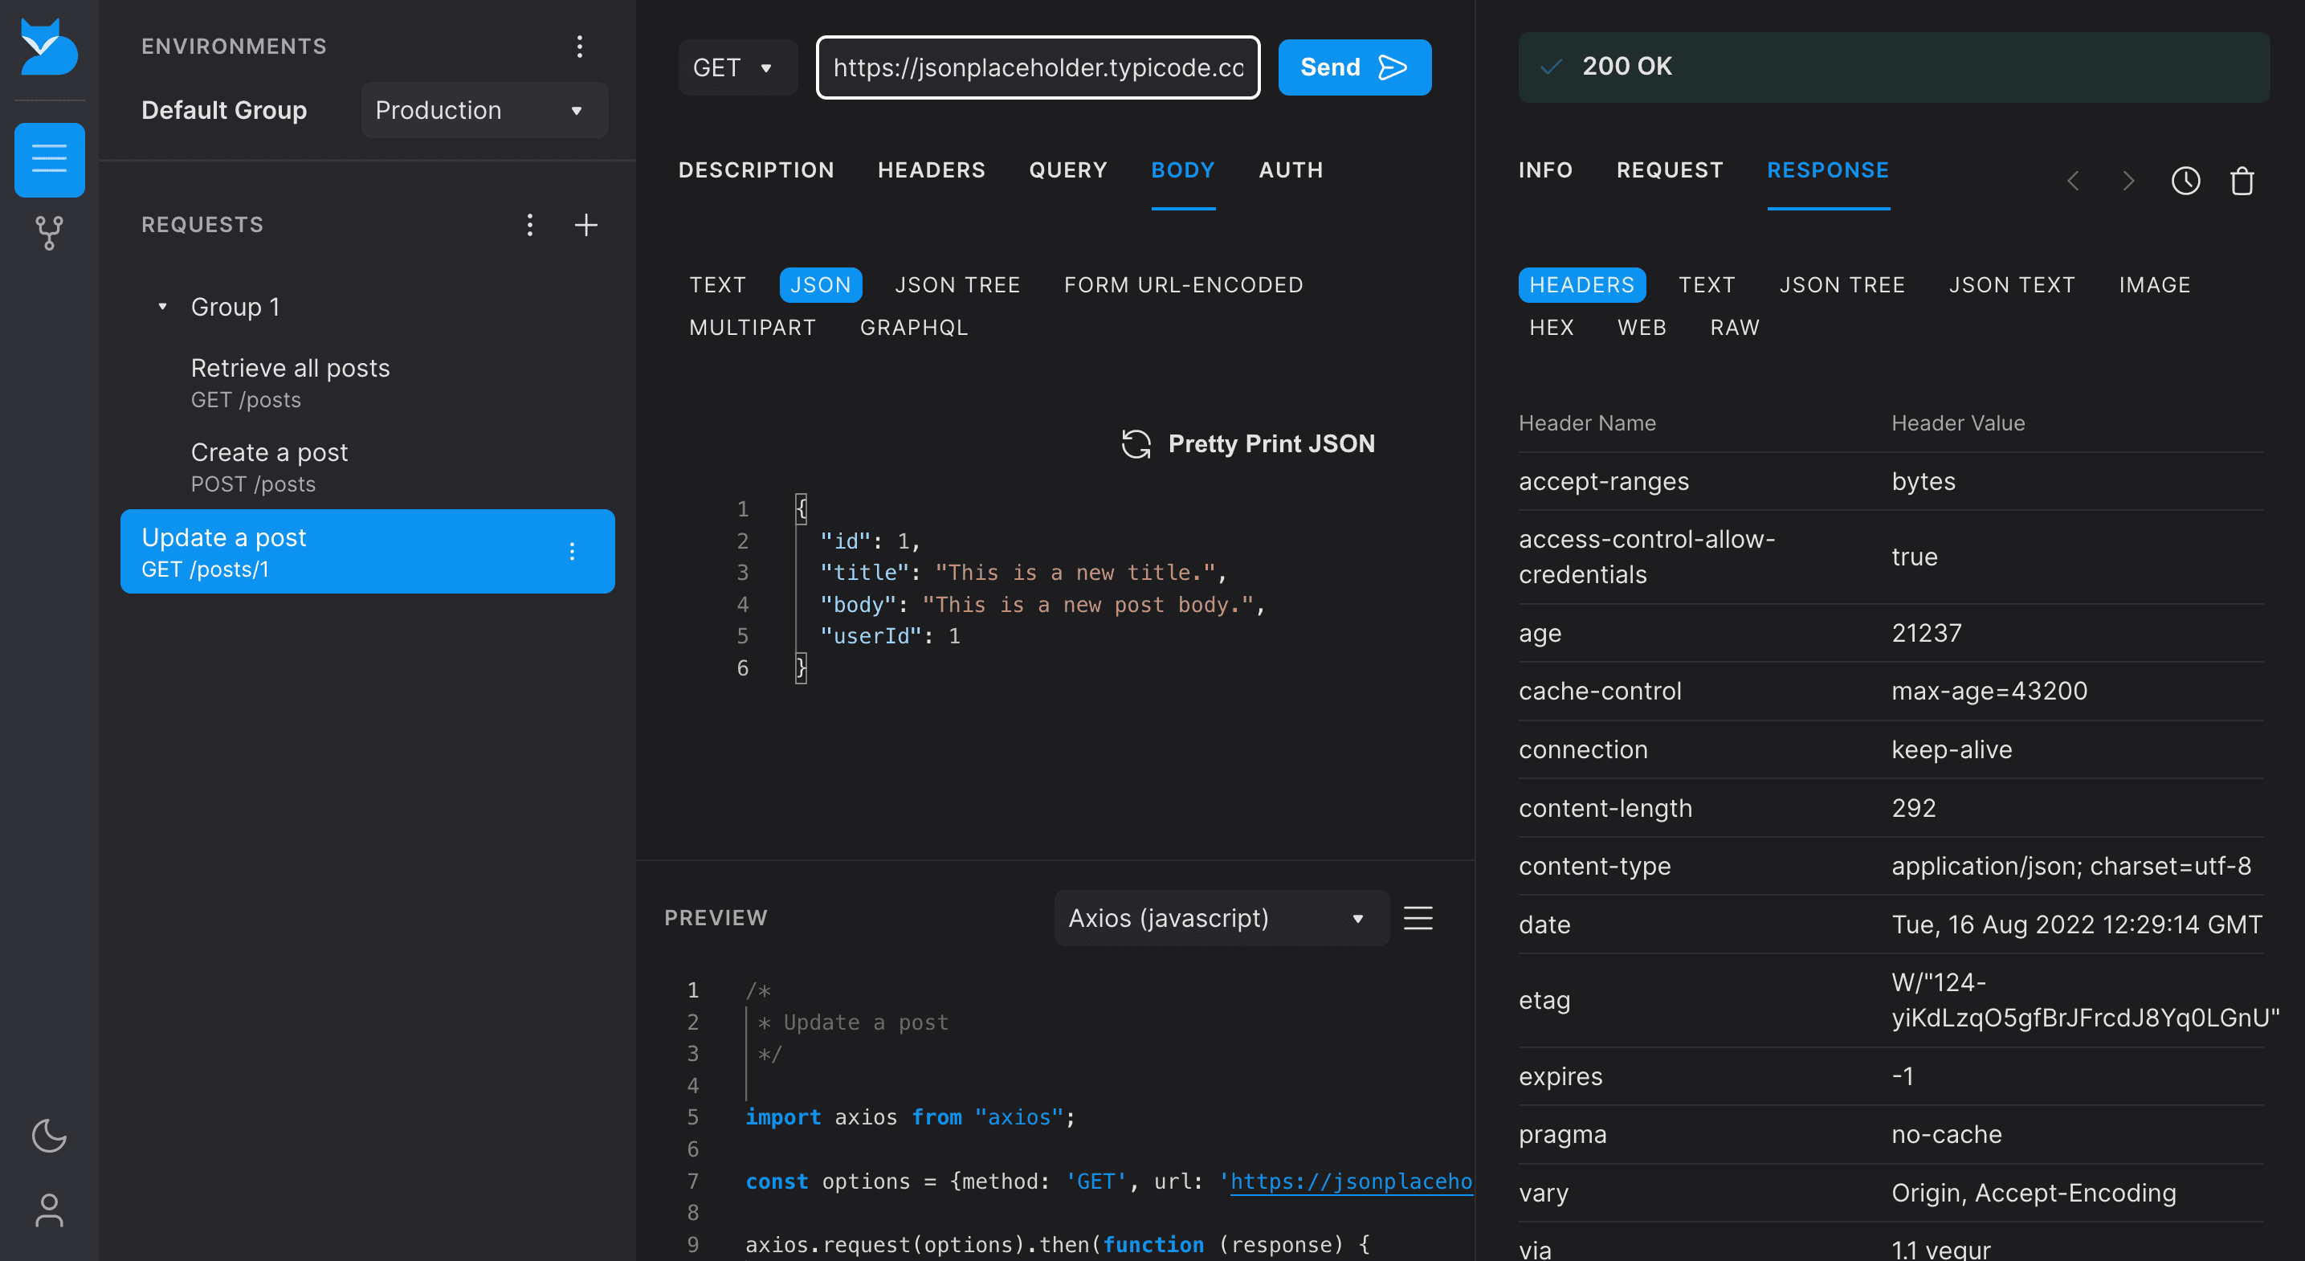Screen dimensions: 2305x1261
Task: Switch to request Headers tab
Action: 931,170
